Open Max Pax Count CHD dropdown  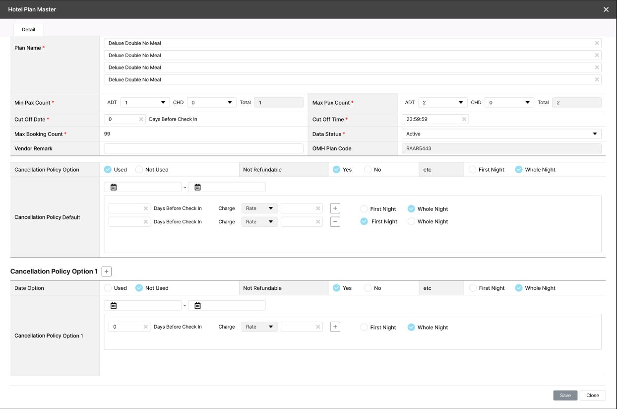[509, 102]
